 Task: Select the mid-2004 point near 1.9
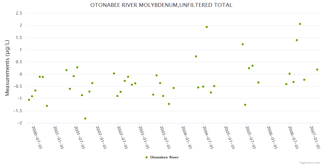click(207, 27)
